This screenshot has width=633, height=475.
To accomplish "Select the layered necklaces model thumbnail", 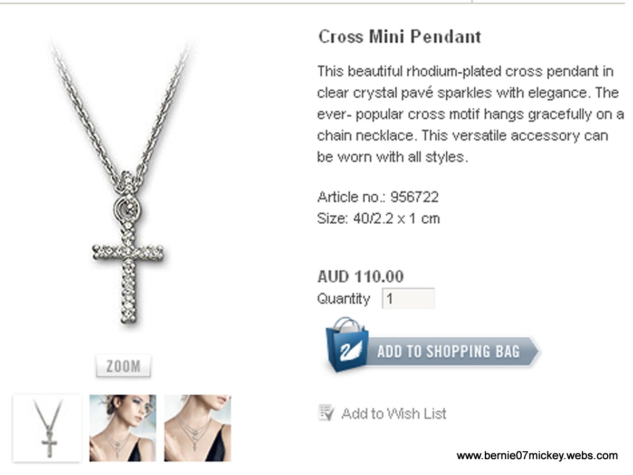I will (197, 428).
